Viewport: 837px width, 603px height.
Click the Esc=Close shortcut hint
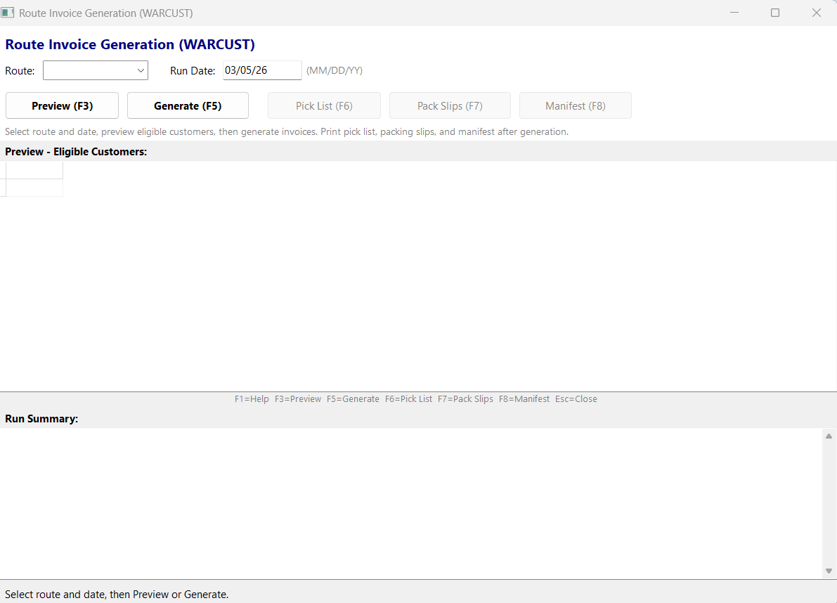(576, 398)
